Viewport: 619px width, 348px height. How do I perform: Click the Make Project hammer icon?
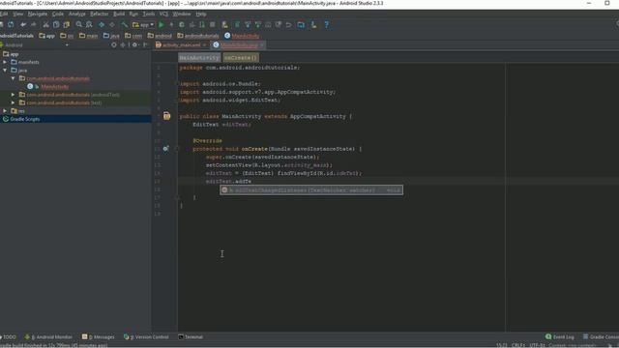point(125,24)
